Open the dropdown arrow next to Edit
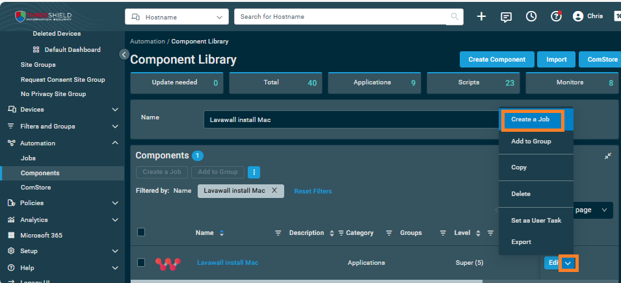 click(x=568, y=263)
